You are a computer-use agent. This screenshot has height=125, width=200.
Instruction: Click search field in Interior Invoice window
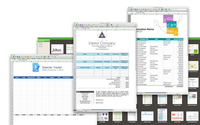(127, 25)
